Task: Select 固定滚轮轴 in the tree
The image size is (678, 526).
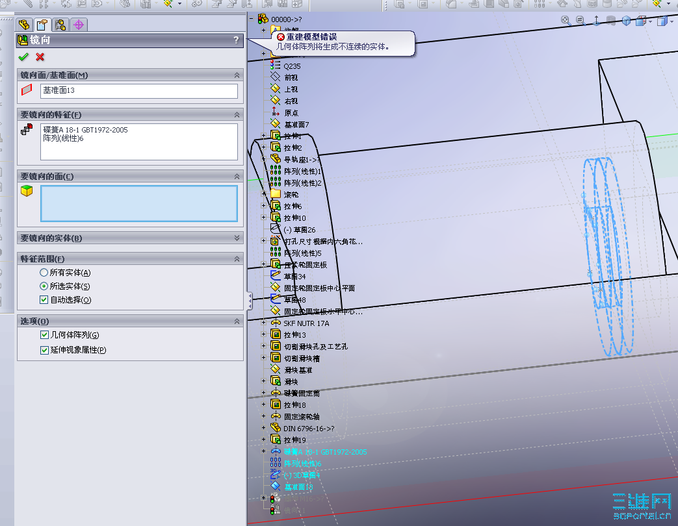Action: point(302,417)
